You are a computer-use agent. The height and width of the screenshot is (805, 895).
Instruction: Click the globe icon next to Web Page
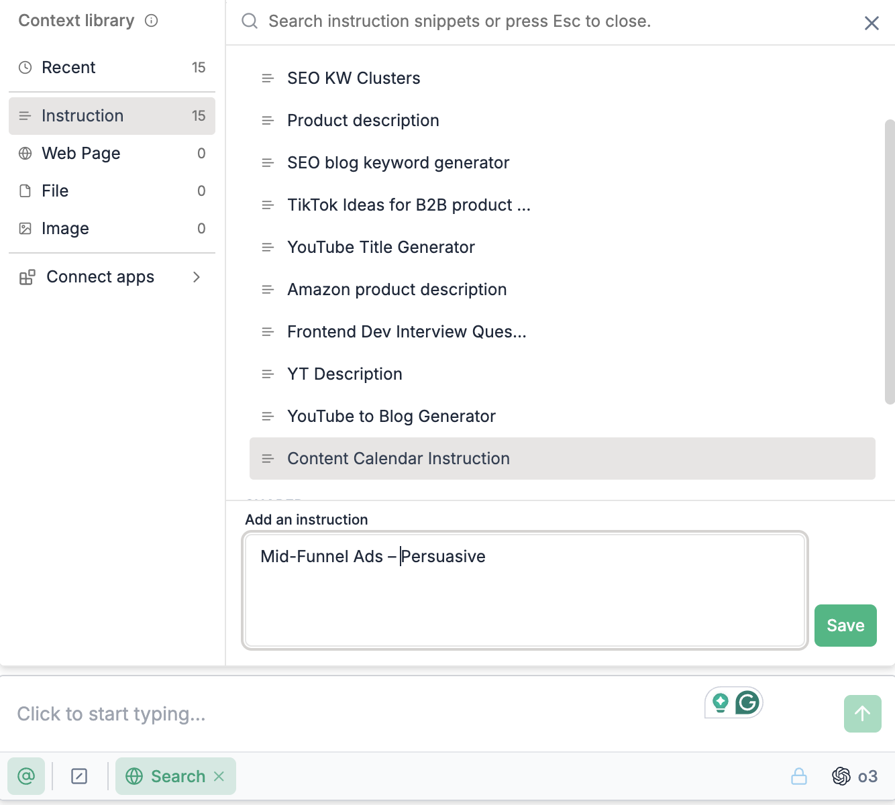tap(25, 154)
